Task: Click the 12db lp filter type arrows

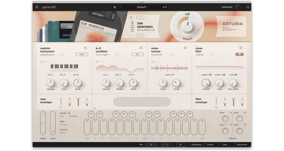Action: (211, 54)
